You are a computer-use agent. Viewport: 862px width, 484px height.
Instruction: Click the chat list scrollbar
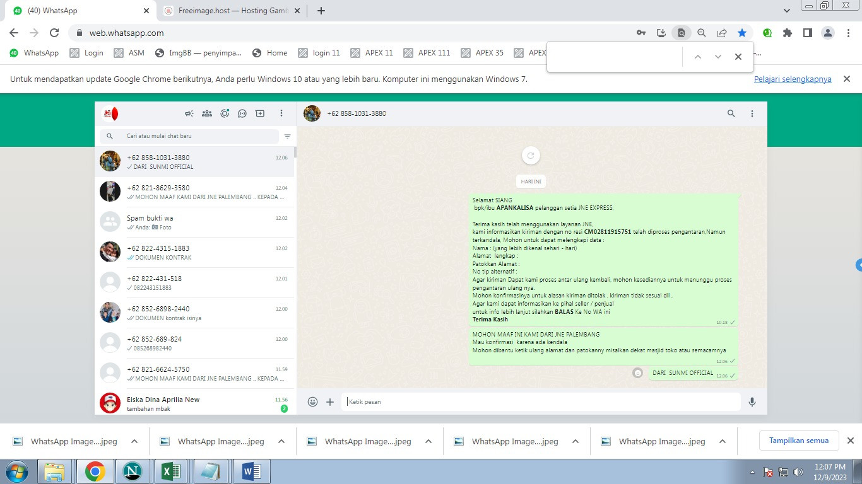tap(295, 153)
